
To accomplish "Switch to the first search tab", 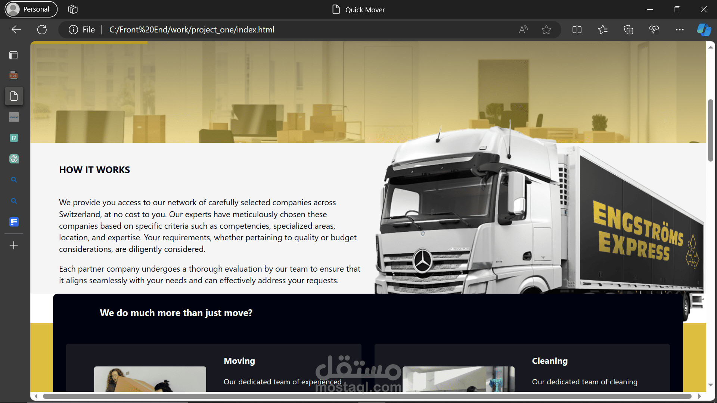I will tap(14, 180).
